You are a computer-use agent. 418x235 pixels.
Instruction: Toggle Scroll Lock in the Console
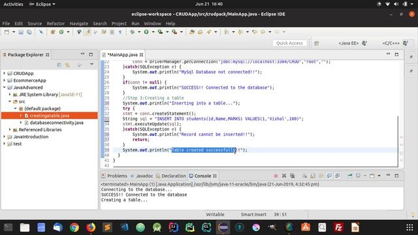313,176
